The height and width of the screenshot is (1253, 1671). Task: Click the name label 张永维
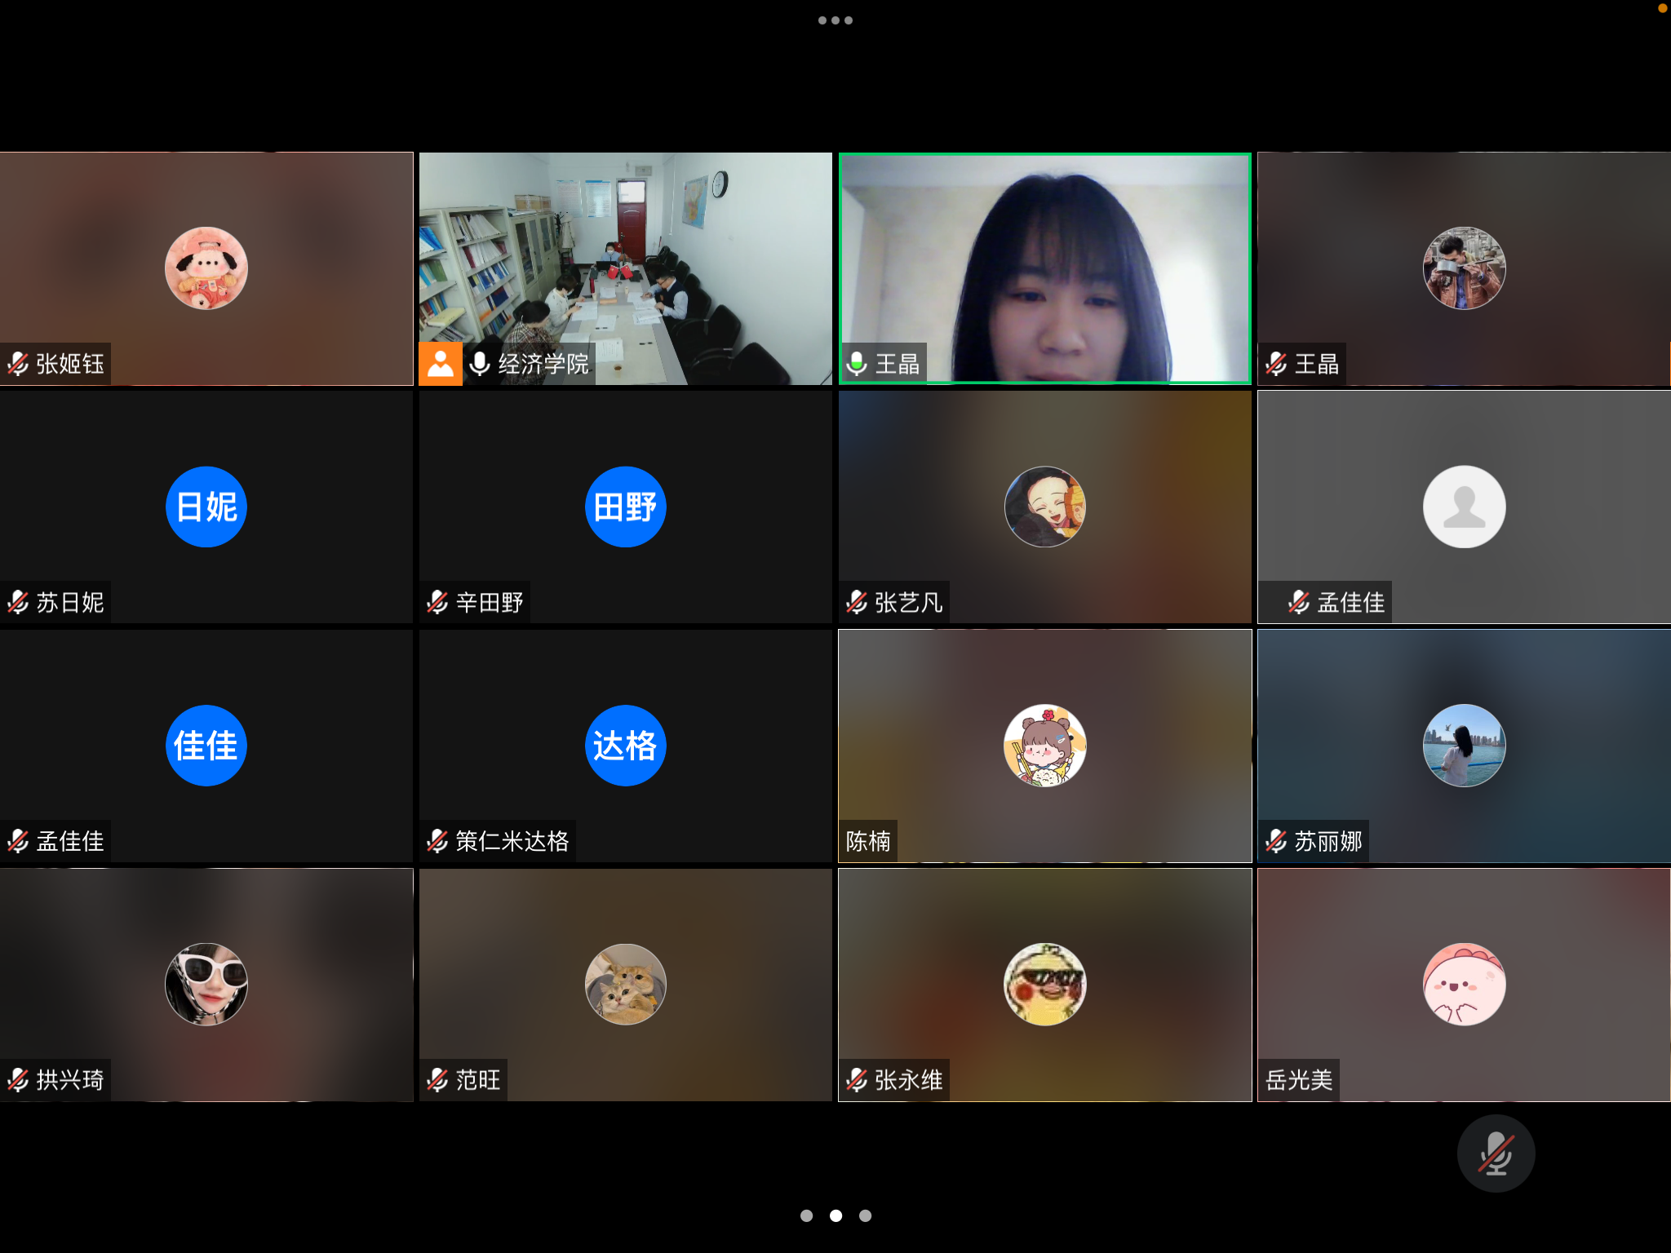[909, 1080]
